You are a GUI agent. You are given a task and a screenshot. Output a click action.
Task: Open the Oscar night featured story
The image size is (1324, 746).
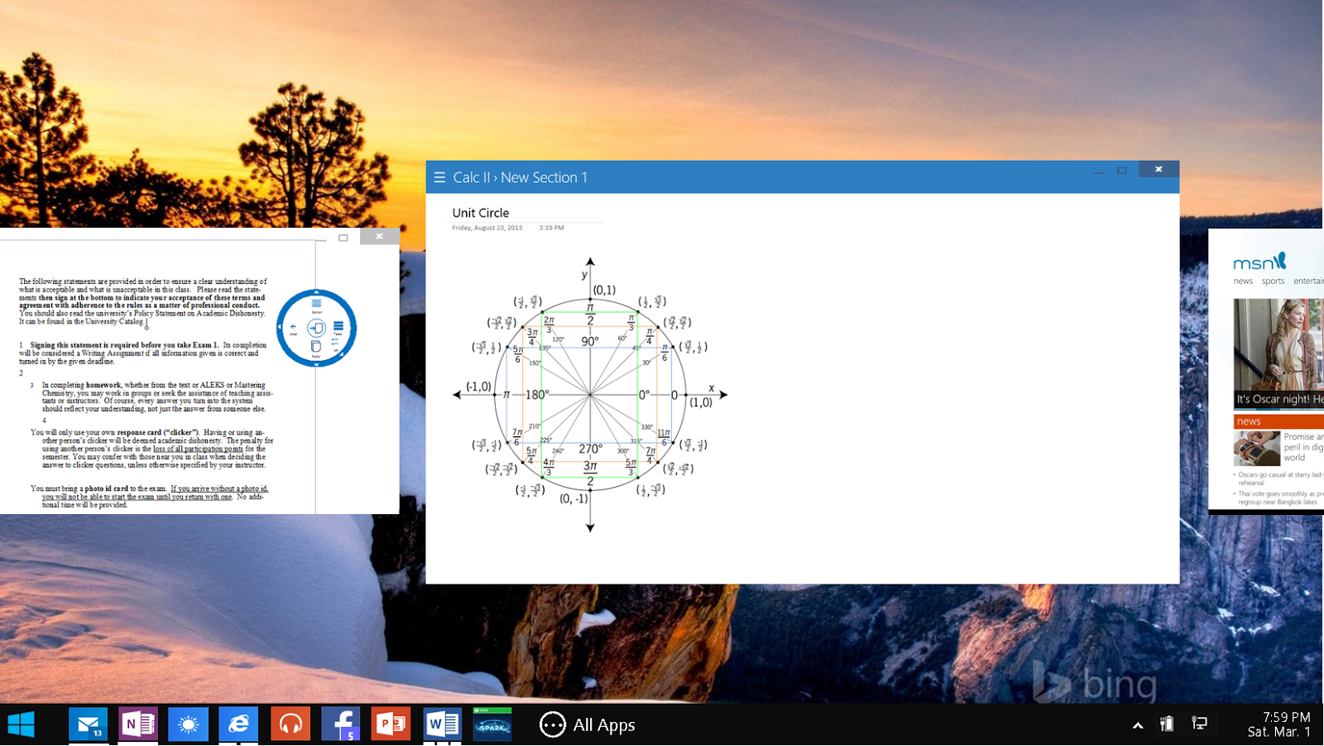(1278, 354)
